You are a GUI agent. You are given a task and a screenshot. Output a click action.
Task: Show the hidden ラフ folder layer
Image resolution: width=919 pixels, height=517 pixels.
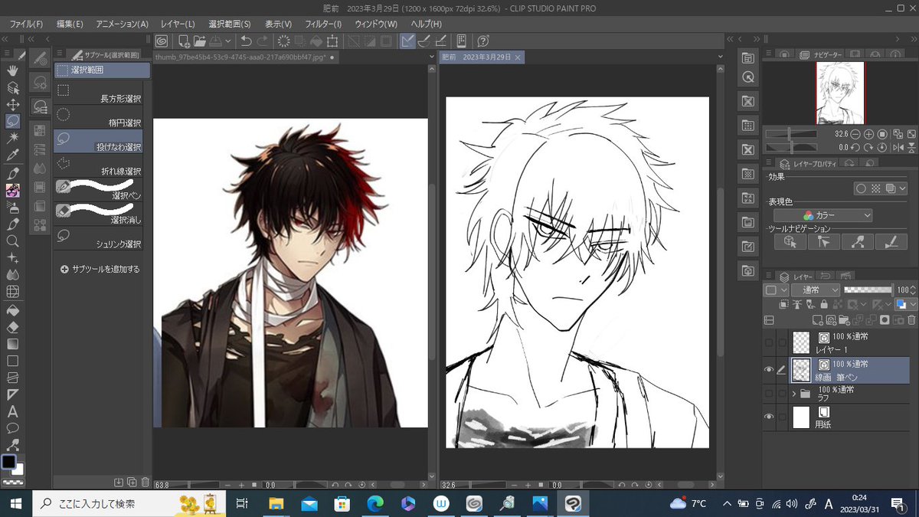[x=769, y=394]
